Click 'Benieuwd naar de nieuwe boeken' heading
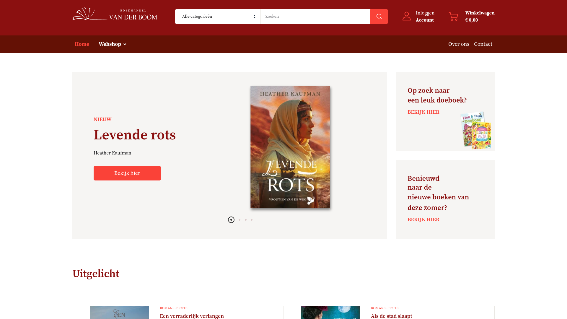The image size is (567, 319). (438, 193)
